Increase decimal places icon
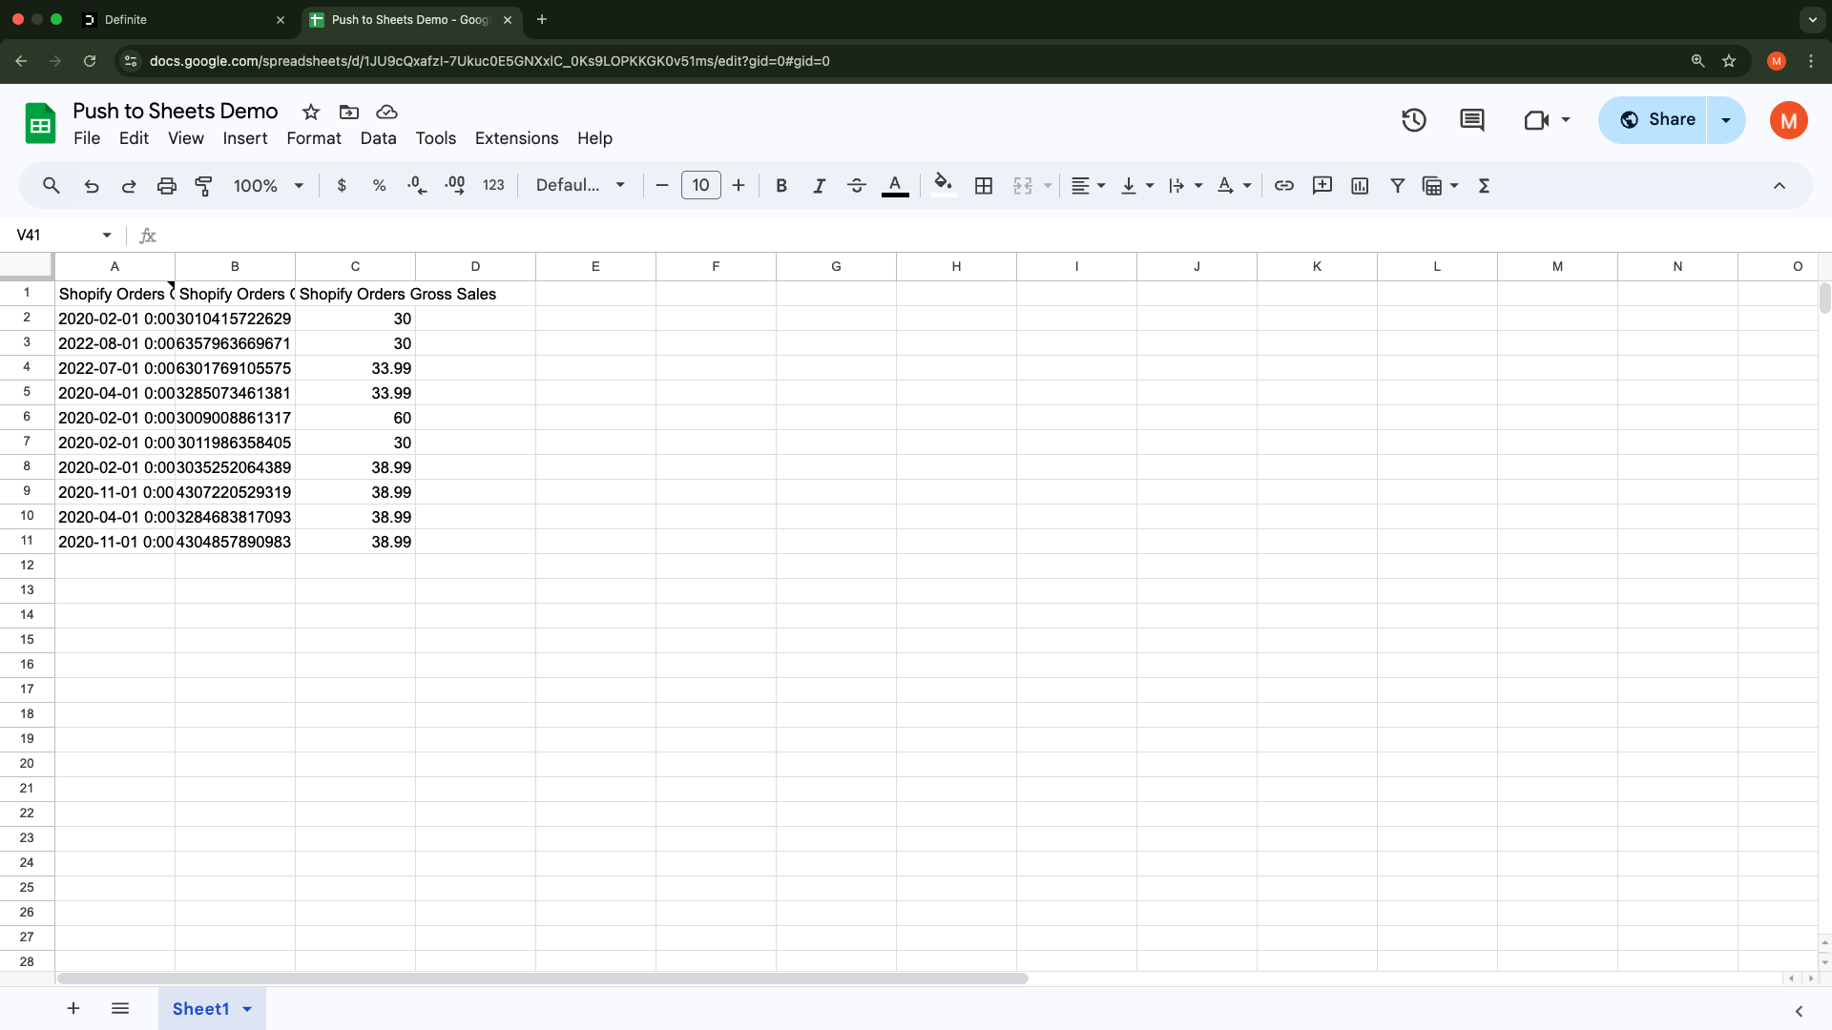1832x1030 pixels. click(x=455, y=186)
